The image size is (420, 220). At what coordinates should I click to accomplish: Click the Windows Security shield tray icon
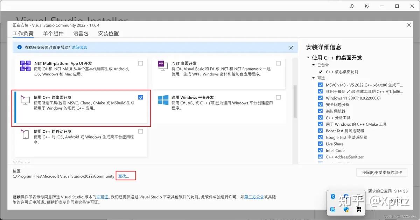[346, 209]
